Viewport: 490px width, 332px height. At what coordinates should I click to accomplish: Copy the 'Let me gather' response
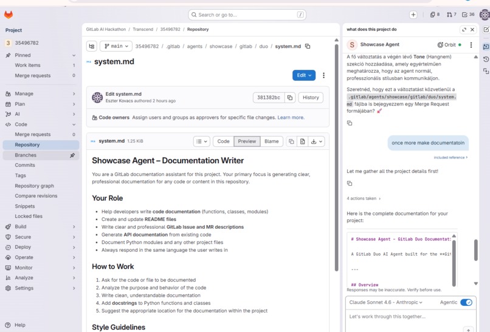pyautogui.click(x=350, y=183)
